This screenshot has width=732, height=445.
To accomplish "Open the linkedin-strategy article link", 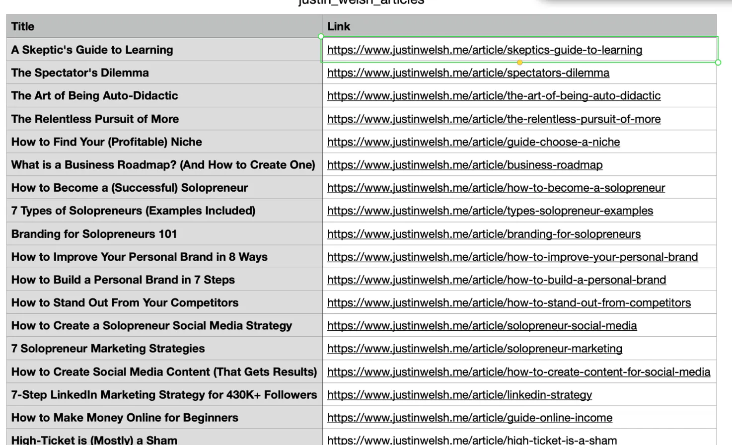I will click(460, 395).
